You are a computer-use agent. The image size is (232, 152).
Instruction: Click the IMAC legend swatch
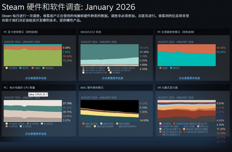[83, 127]
